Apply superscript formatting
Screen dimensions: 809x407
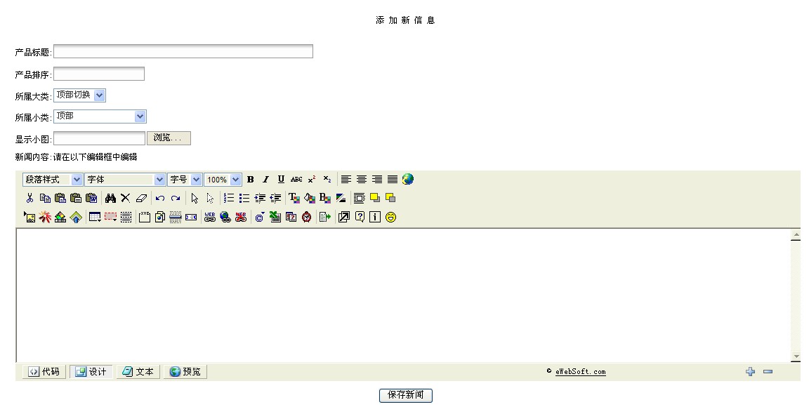[312, 180]
